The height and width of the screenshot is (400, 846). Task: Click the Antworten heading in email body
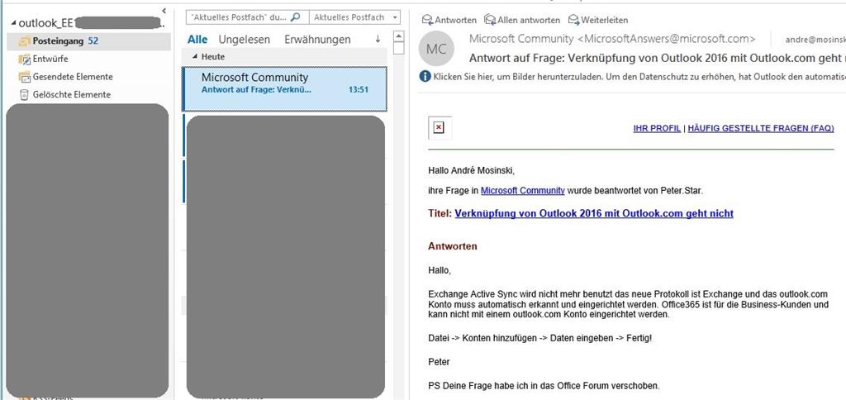coord(453,246)
